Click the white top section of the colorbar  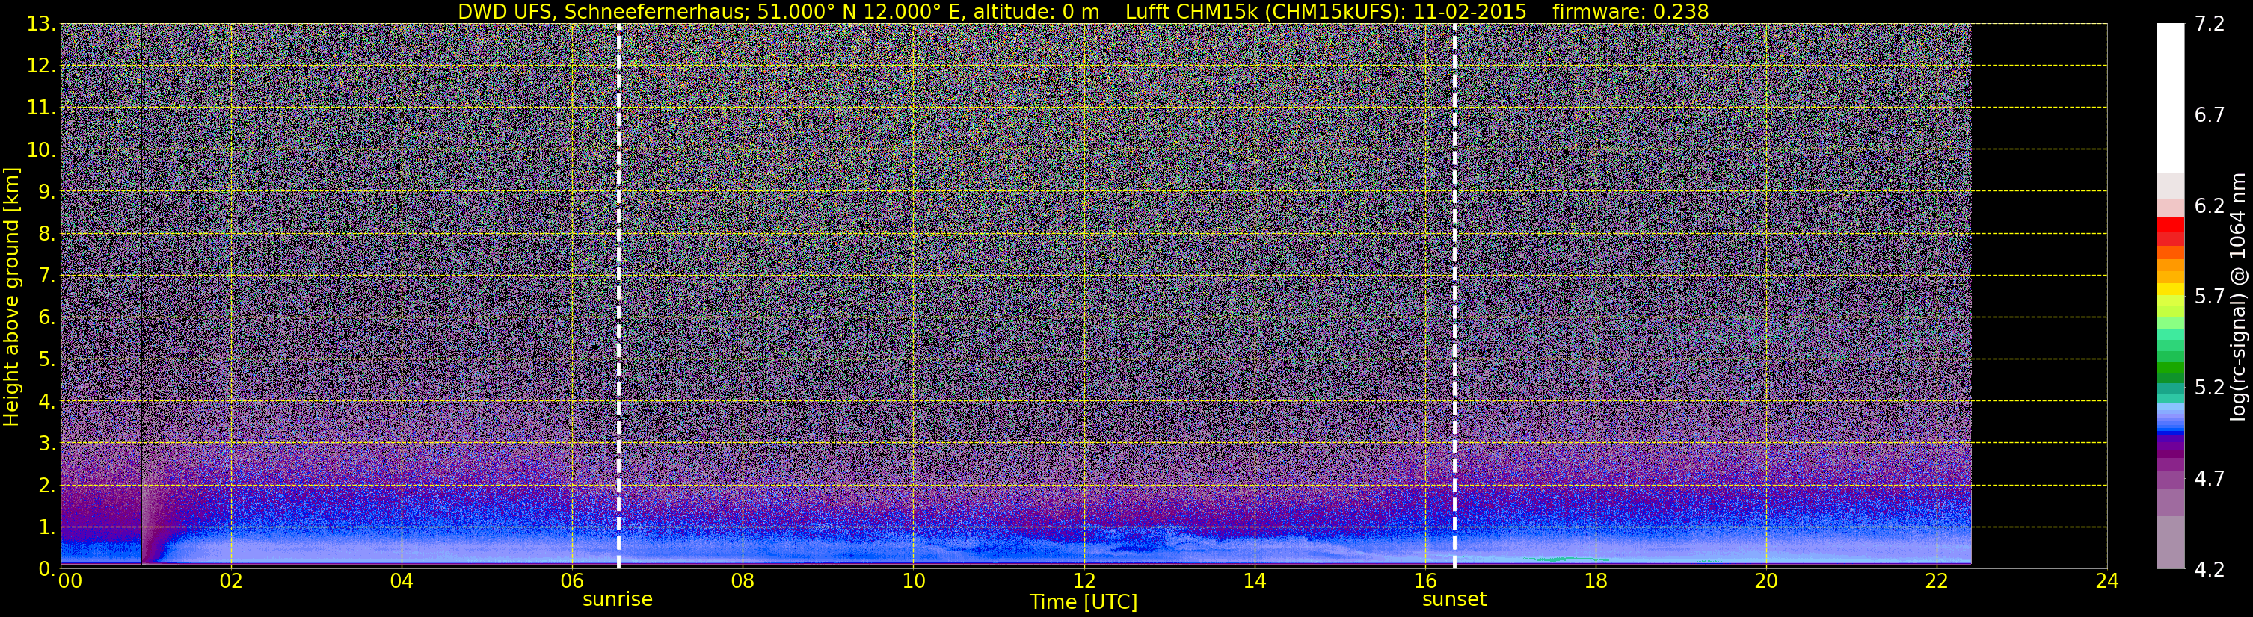point(2170,98)
